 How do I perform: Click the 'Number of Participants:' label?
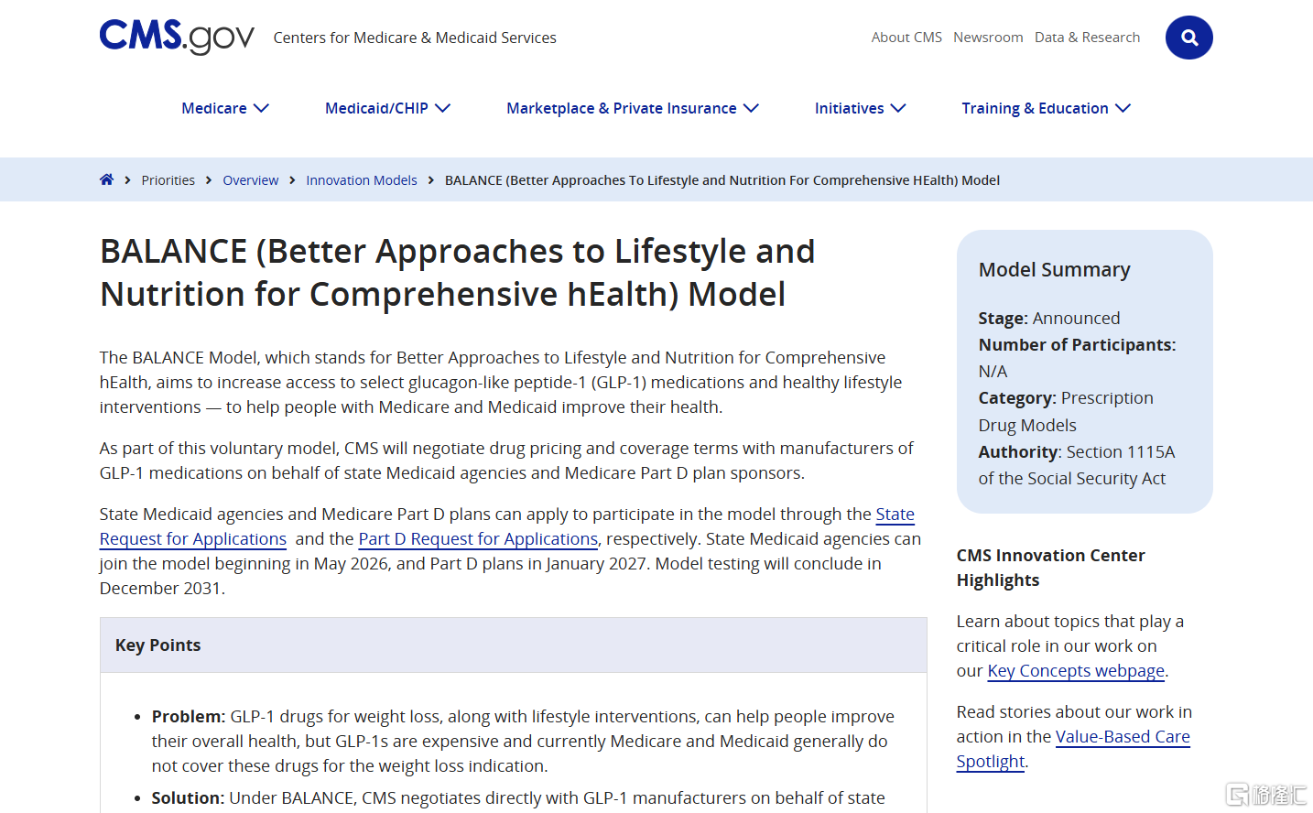pyautogui.click(x=1078, y=345)
